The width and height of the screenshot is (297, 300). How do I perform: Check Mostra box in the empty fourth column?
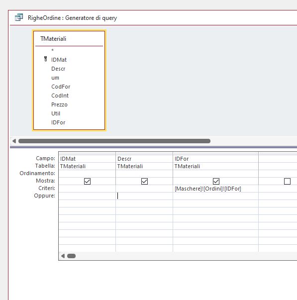coord(287,181)
